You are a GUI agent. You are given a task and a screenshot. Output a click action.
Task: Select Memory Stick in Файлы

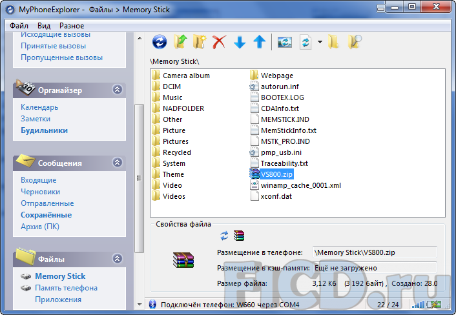tap(60, 276)
